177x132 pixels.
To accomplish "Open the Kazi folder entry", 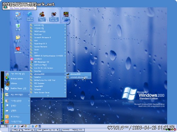I will pyautogui.click(x=48, y=40).
